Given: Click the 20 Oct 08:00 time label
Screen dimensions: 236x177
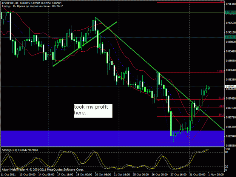Looking at the screenshot, I should point(103,175).
